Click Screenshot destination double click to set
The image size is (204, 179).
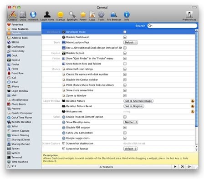pos(134,144)
